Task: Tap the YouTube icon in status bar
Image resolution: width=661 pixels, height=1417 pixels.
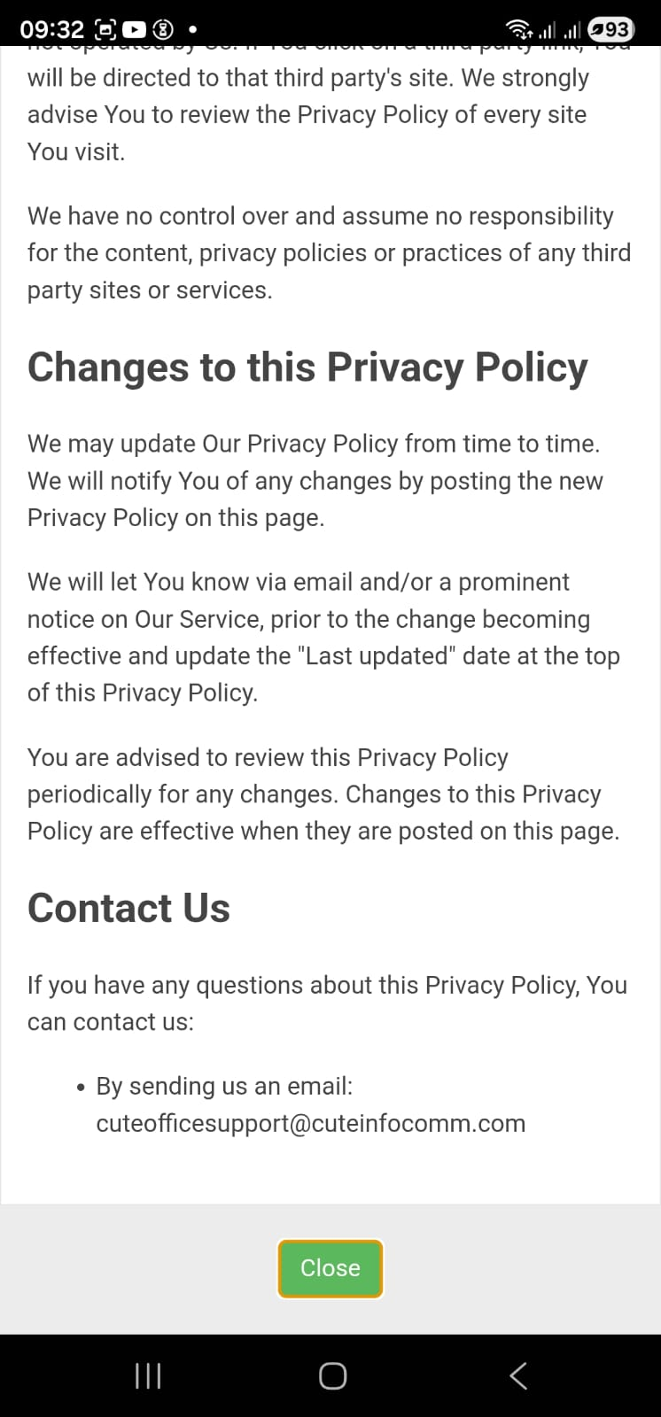Action: 136,30
